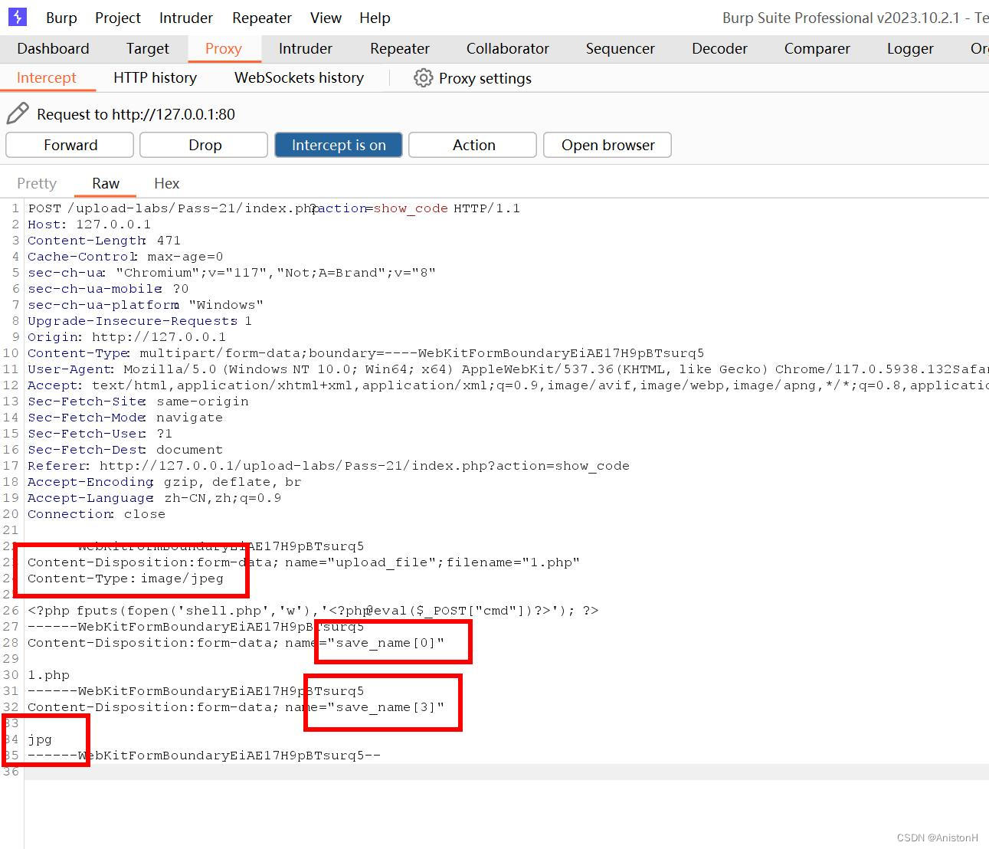Forward the intercepted request
The height and width of the screenshot is (849, 989).
(x=70, y=145)
